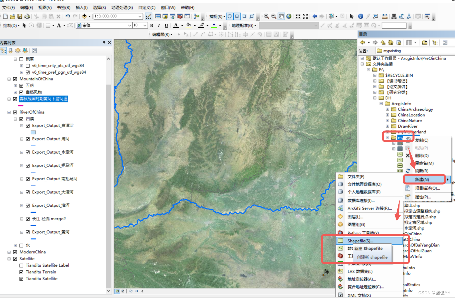Viewport: 455px width, 298px height.
Task: Click the Print icon in the toolbar
Action: (x=27, y=16)
